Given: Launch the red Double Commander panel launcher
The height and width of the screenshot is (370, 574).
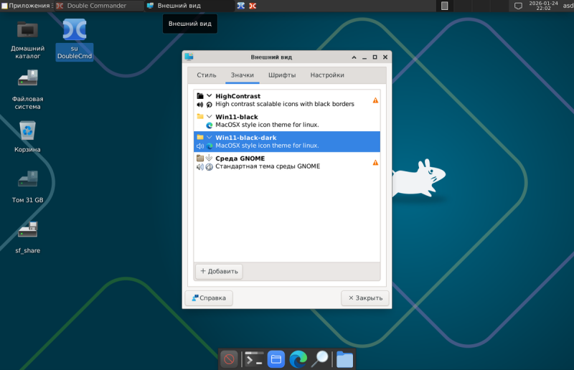Looking at the screenshot, I should 253,6.
